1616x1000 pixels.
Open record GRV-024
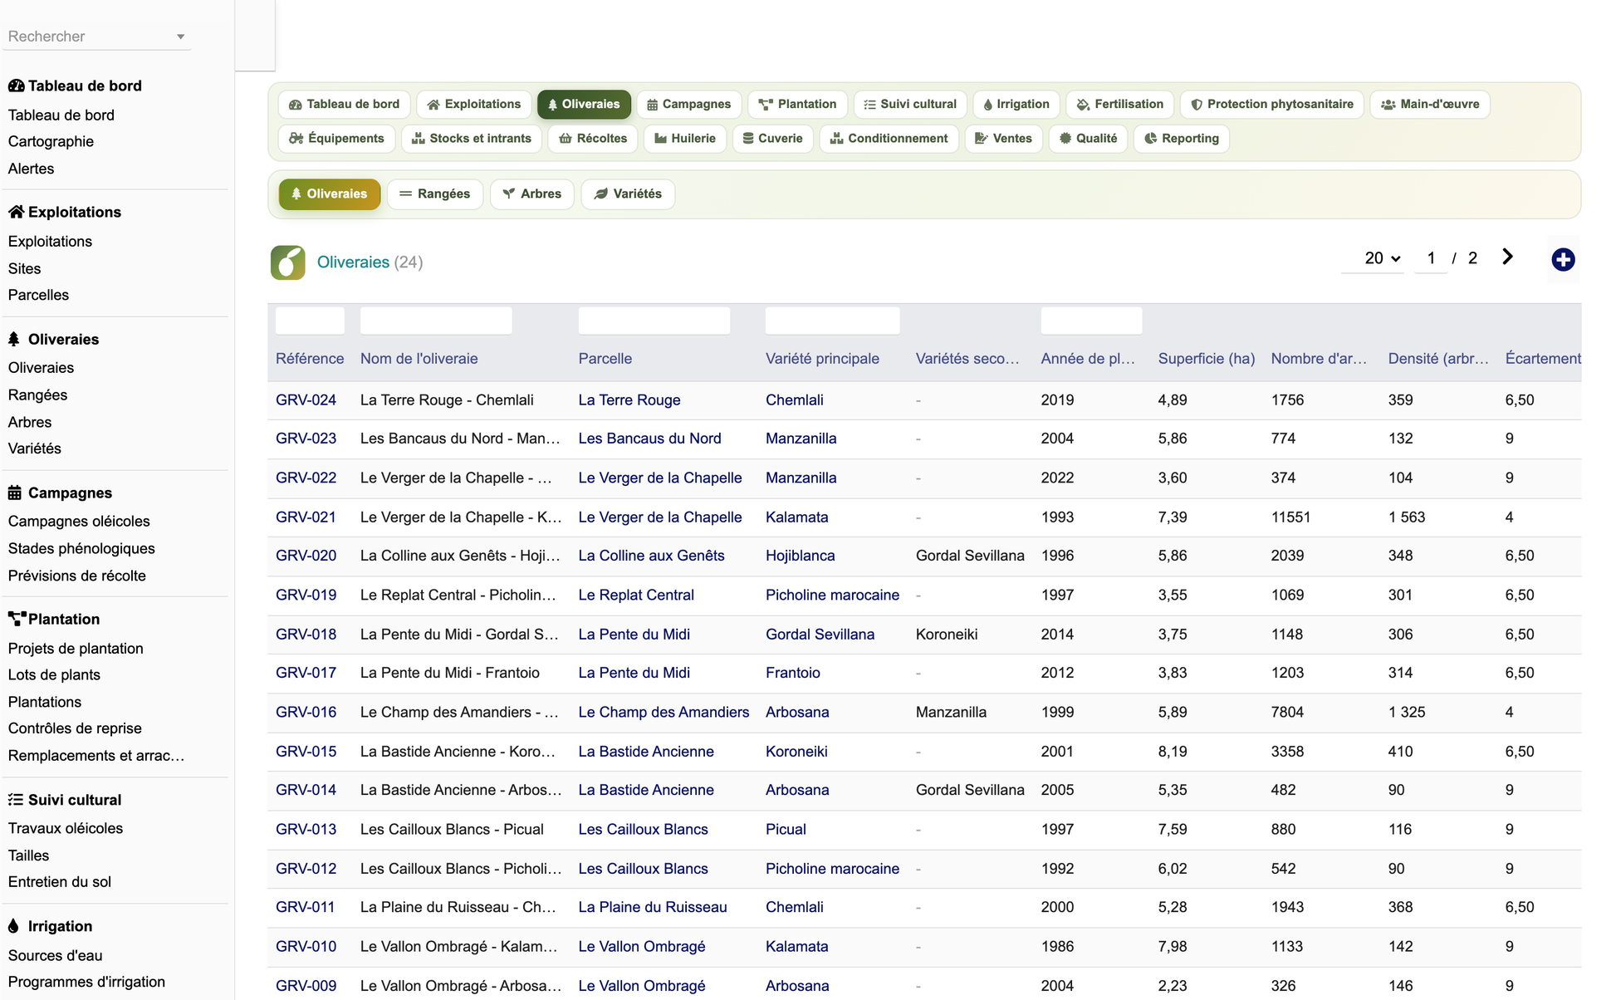(306, 400)
